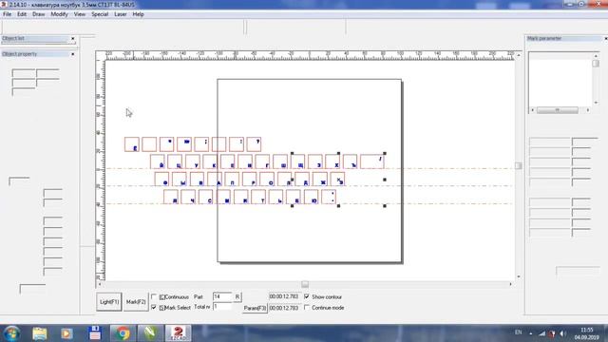Image resolution: width=608 pixels, height=342 pixels.
Task: Click Mark parameter list scroll-down arrow
Action: point(596,103)
